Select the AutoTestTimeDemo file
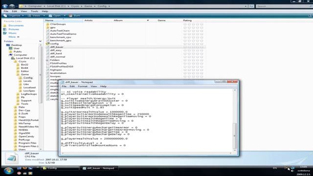Image resolution: width=313 pixels, height=176 pixels. (63, 34)
